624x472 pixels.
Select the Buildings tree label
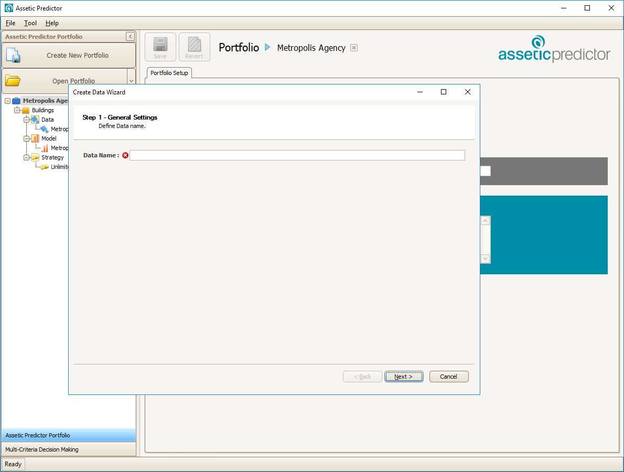(x=43, y=110)
